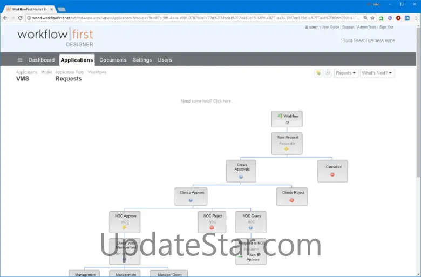This screenshot has height=277, width=421.
Task: Click the Applications breadcrumb
Action: [x=26, y=72]
